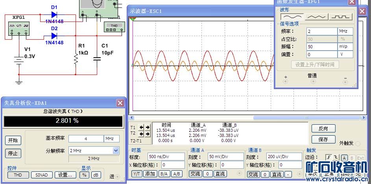Click 停止 to stop distortion analysis
This screenshot has height=184, width=371.
coord(13,153)
